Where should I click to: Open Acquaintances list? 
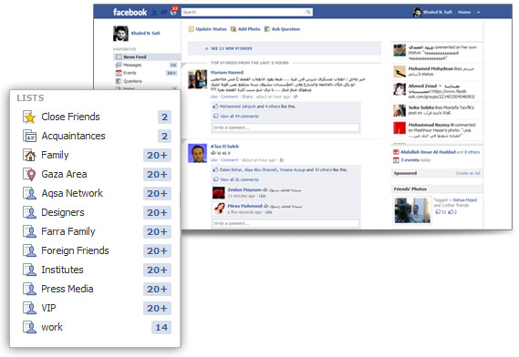click(x=73, y=136)
